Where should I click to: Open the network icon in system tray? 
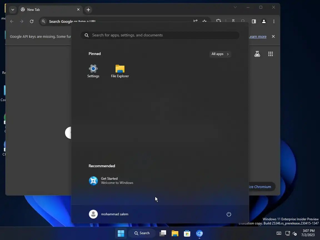click(x=287, y=233)
